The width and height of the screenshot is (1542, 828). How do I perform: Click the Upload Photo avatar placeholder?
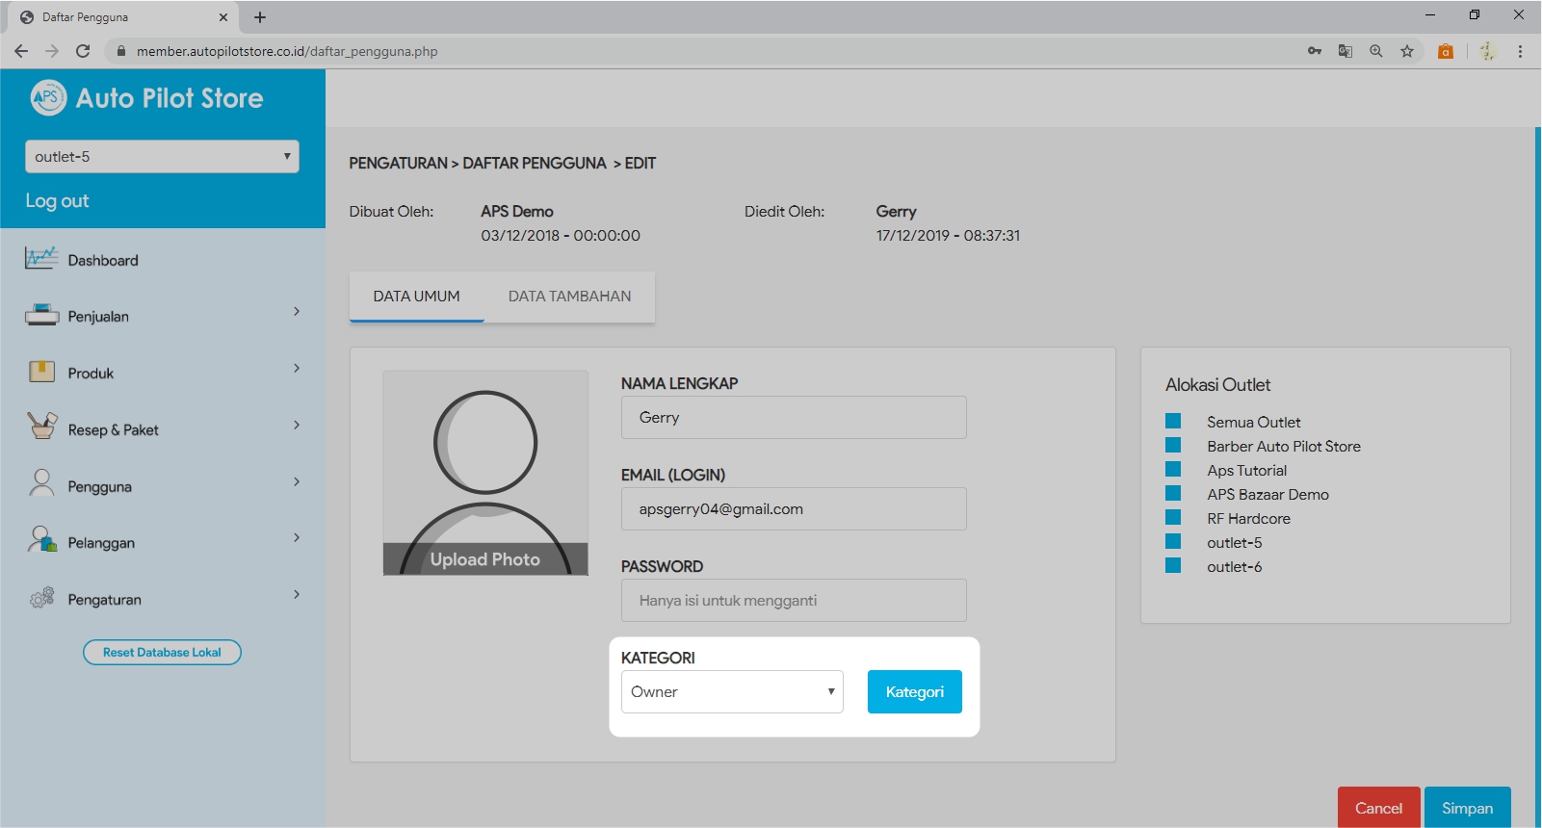[x=485, y=473]
